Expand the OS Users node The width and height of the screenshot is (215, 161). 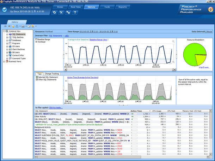click(7, 46)
